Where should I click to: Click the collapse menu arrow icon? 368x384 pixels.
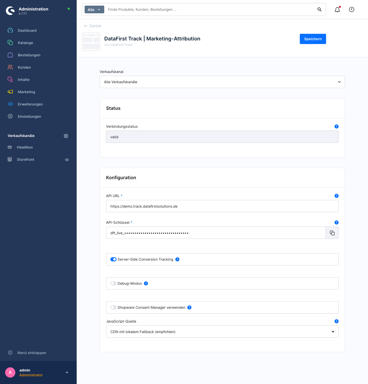coord(10,353)
